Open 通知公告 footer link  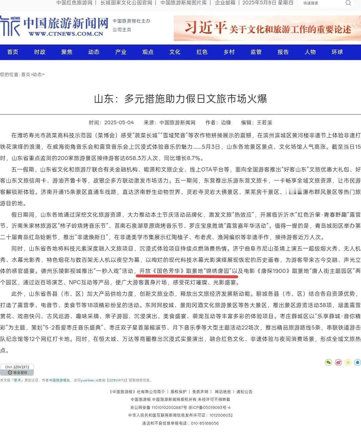[x=244, y=392]
